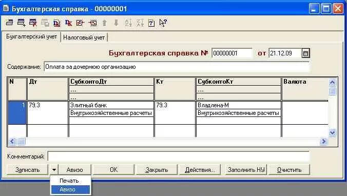Switch to Бухгалтерский учет tab

pos(31,36)
